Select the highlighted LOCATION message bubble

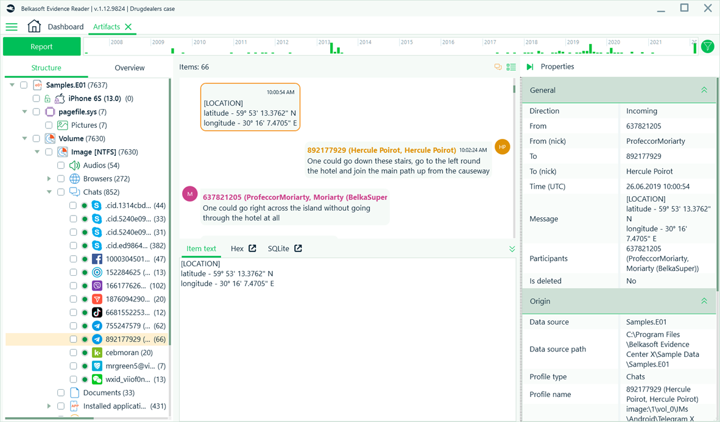tap(250, 107)
